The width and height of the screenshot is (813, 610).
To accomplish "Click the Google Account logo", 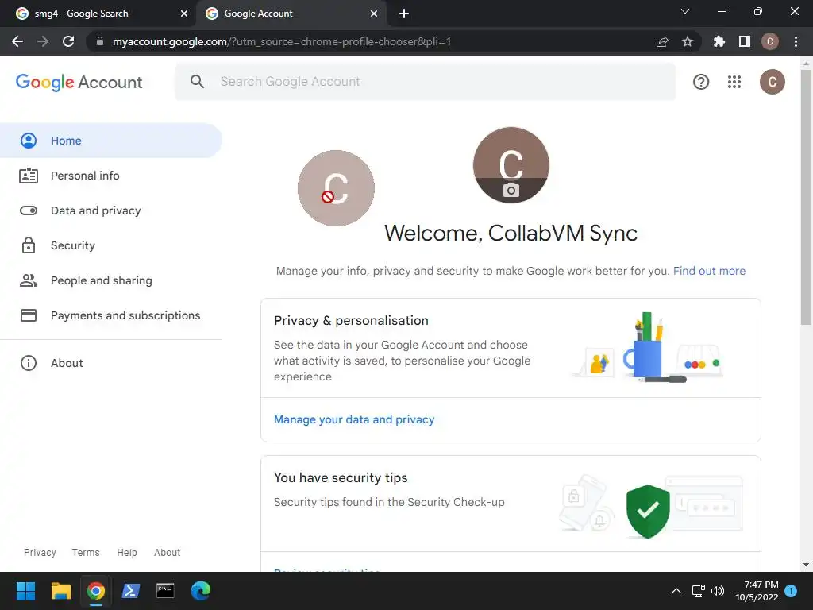I will point(79,82).
